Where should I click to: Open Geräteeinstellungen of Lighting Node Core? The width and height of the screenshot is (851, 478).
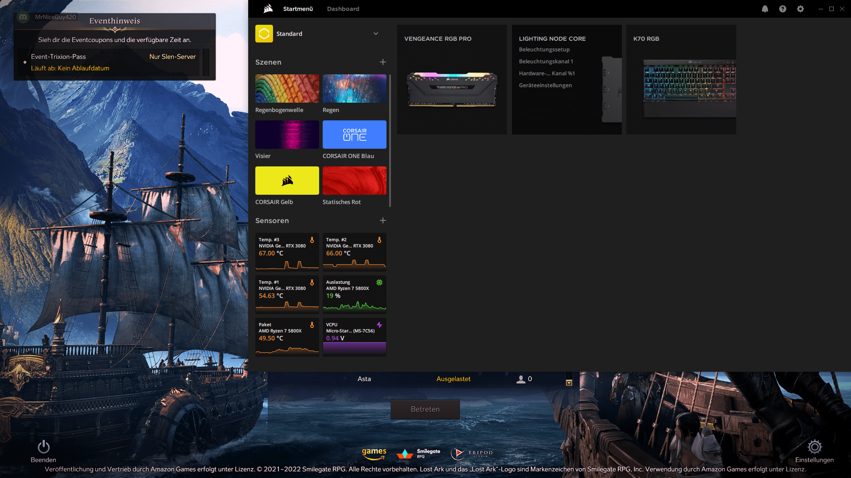tap(545, 85)
